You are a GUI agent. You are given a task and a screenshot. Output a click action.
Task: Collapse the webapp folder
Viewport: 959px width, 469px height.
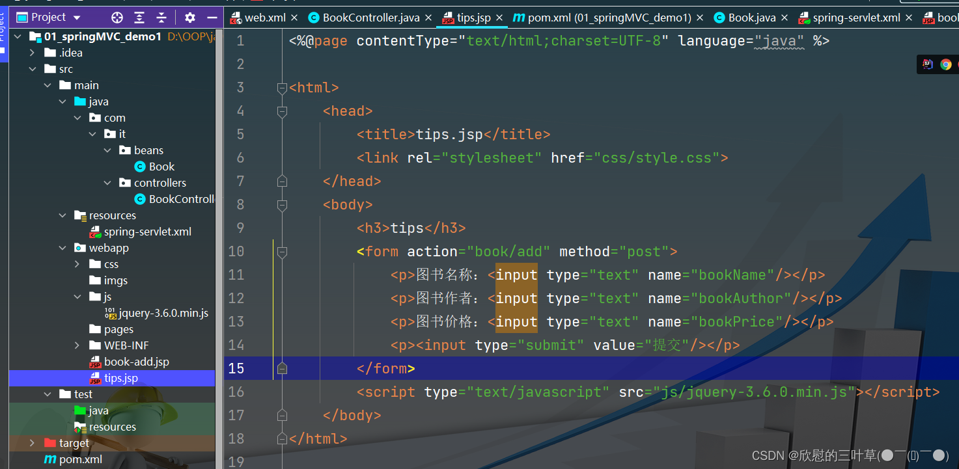click(63, 248)
